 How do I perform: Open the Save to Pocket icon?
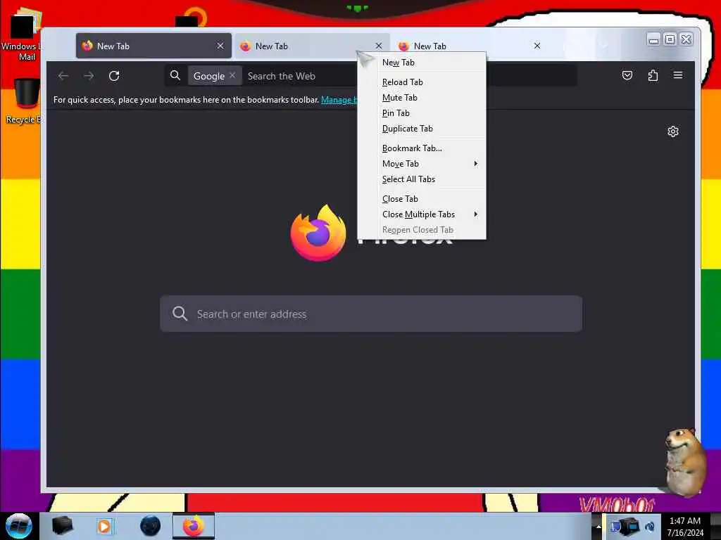(x=627, y=75)
